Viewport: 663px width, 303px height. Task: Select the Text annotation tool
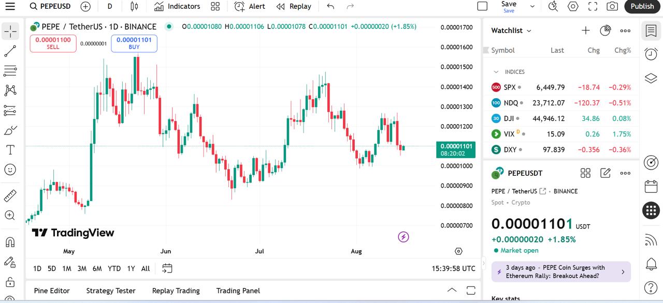click(x=10, y=150)
